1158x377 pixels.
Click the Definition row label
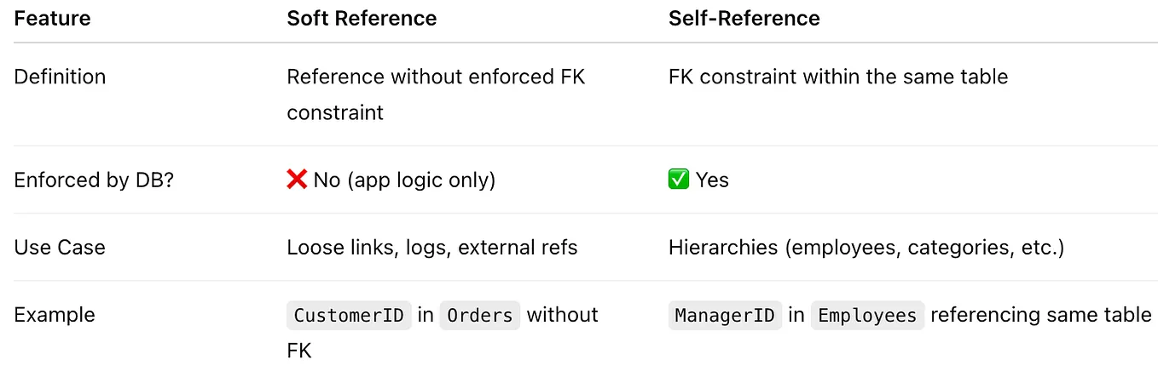pos(60,77)
